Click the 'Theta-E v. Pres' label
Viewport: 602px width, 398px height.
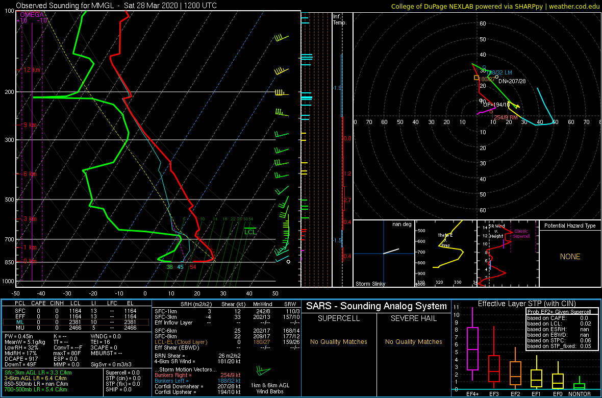coord(444,240)
